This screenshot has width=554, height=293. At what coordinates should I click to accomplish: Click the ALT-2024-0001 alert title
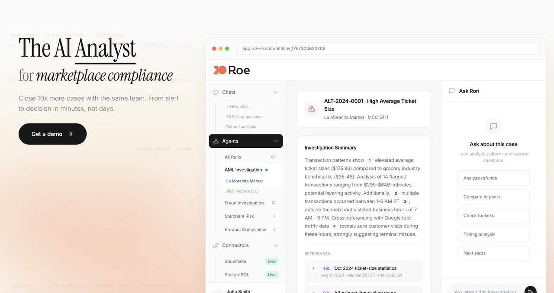click(370, 105)
